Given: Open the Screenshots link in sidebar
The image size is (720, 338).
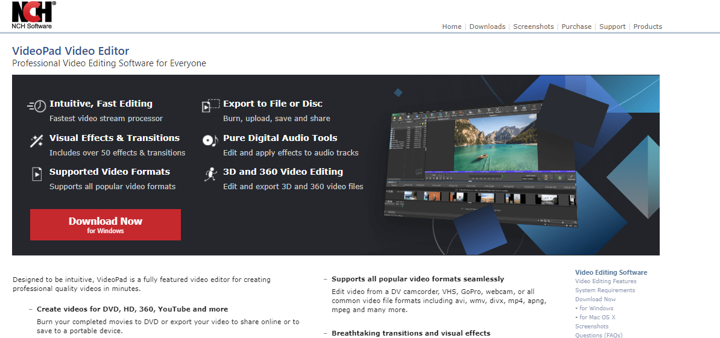Looking at the screenshot, I should (592, 327).
